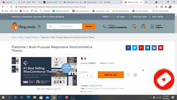
Task: Open the ADMIN seller link
Action: coord(92,63)
